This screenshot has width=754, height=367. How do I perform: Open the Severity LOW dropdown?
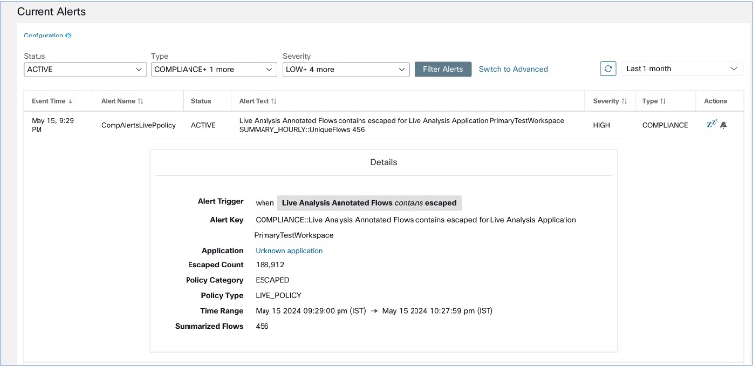[x=345, y=69]
